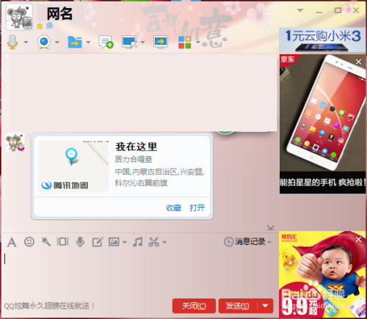The image size is (367, 319).
Task: Open send options arrow beside 发送
Action: click(266, 306)
